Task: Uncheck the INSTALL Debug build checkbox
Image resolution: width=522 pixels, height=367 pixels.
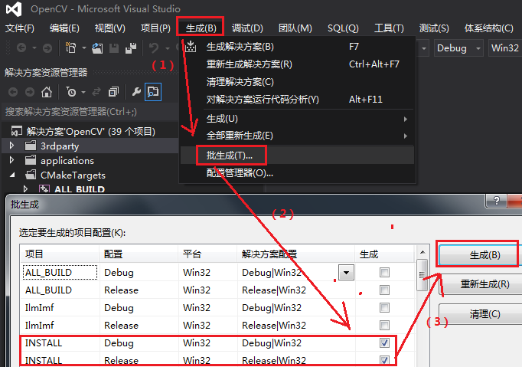Action: tap(384, 342)
